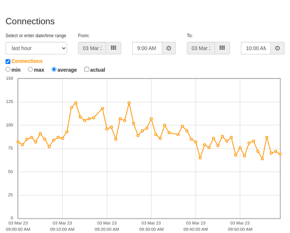Select the min radio button
The height and width of the screenshot is (233, 290).
click(x=8, y=69)
